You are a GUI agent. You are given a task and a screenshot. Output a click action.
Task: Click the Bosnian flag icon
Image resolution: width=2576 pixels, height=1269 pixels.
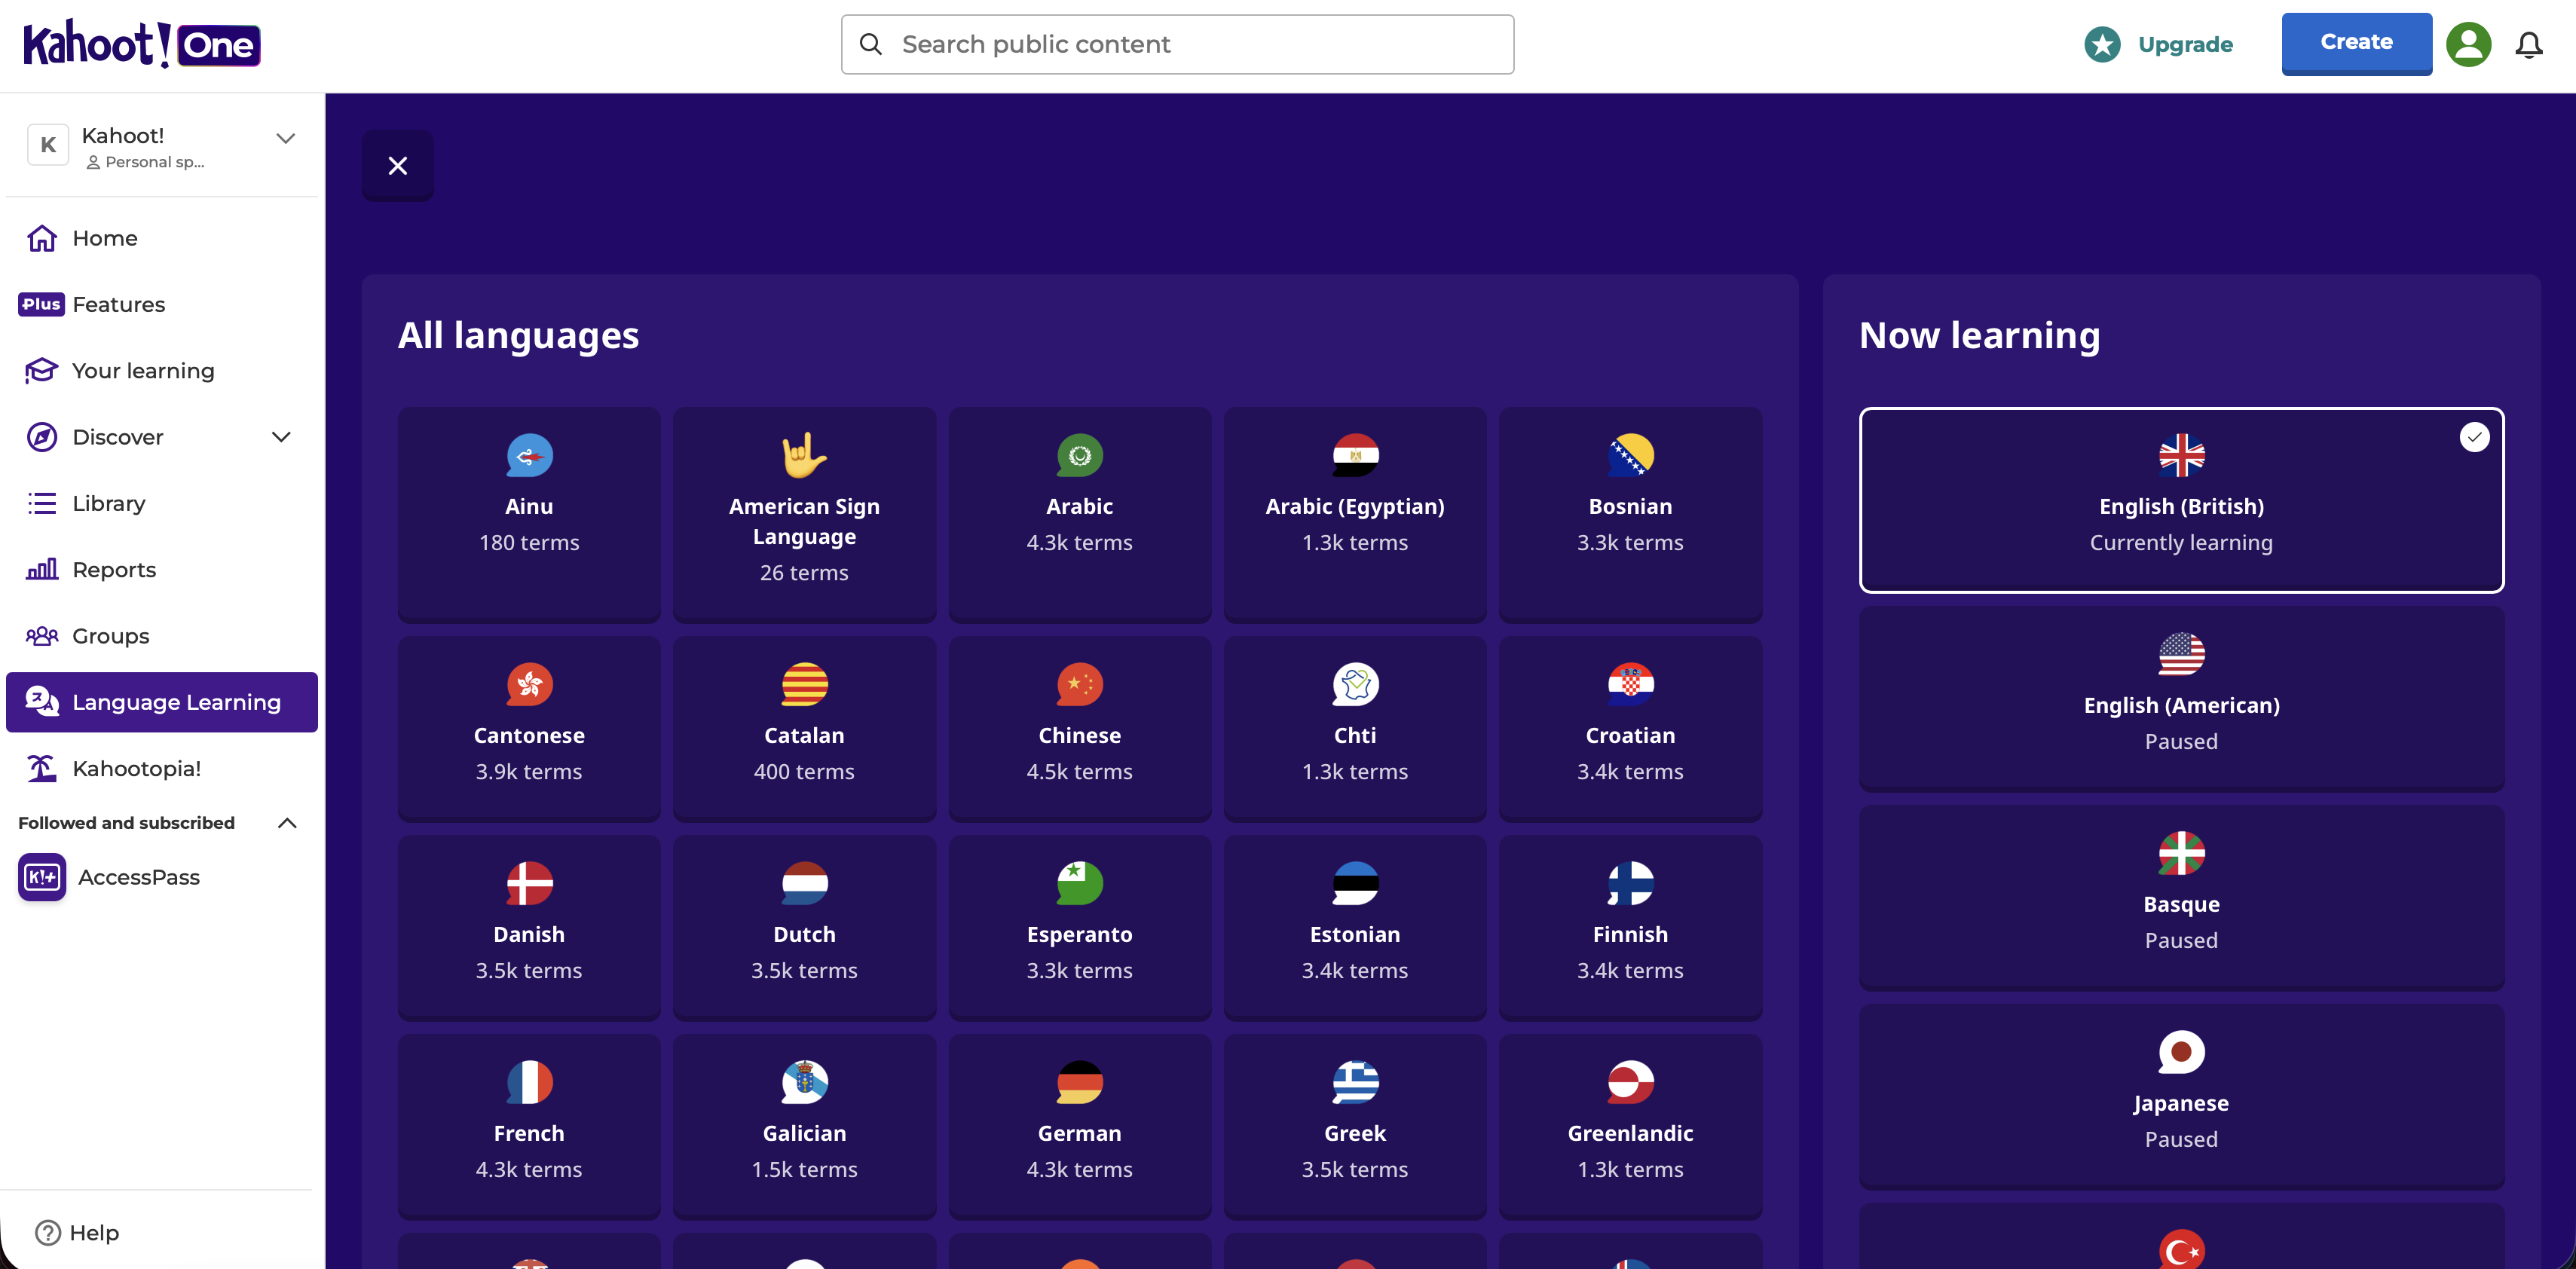click(x=1630, y=456)
